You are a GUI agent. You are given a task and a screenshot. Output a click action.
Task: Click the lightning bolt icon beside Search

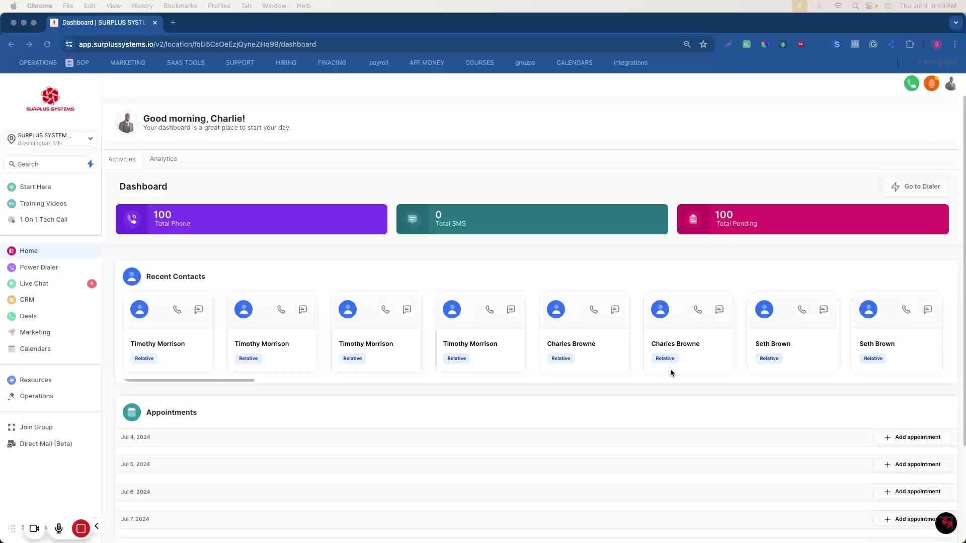tap(91, 164)
